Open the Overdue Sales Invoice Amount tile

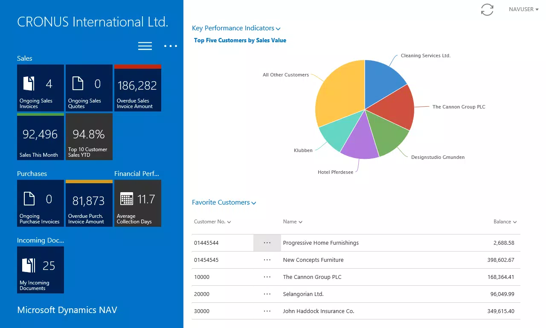pos(138,88)
